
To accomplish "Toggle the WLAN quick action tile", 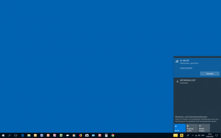I will [x=180, y=128].
